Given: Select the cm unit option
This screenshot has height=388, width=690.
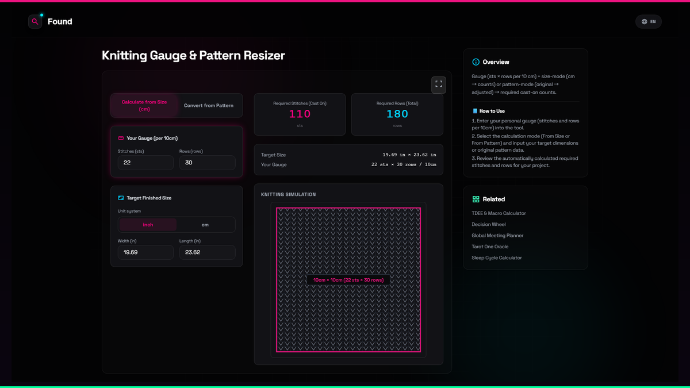Looking at the screenshot, I should (x=205, y=225).
